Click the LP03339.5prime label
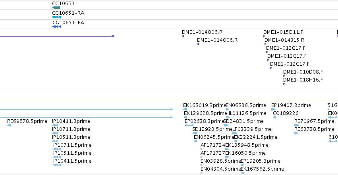This screenshot has height=175, width=338. coord(252,129)
